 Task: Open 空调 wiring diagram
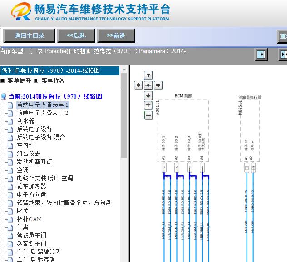click(23, 170)
